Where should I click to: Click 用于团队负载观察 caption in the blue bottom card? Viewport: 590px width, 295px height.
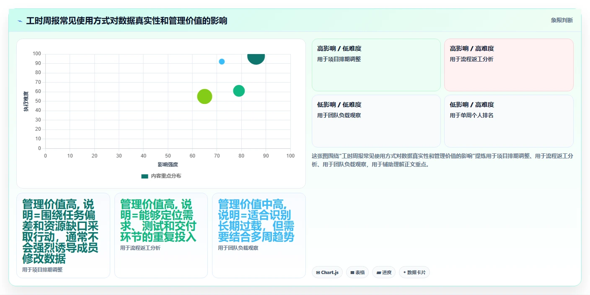(238, 248)
